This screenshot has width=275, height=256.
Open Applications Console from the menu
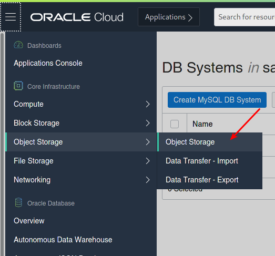[48, 63]
